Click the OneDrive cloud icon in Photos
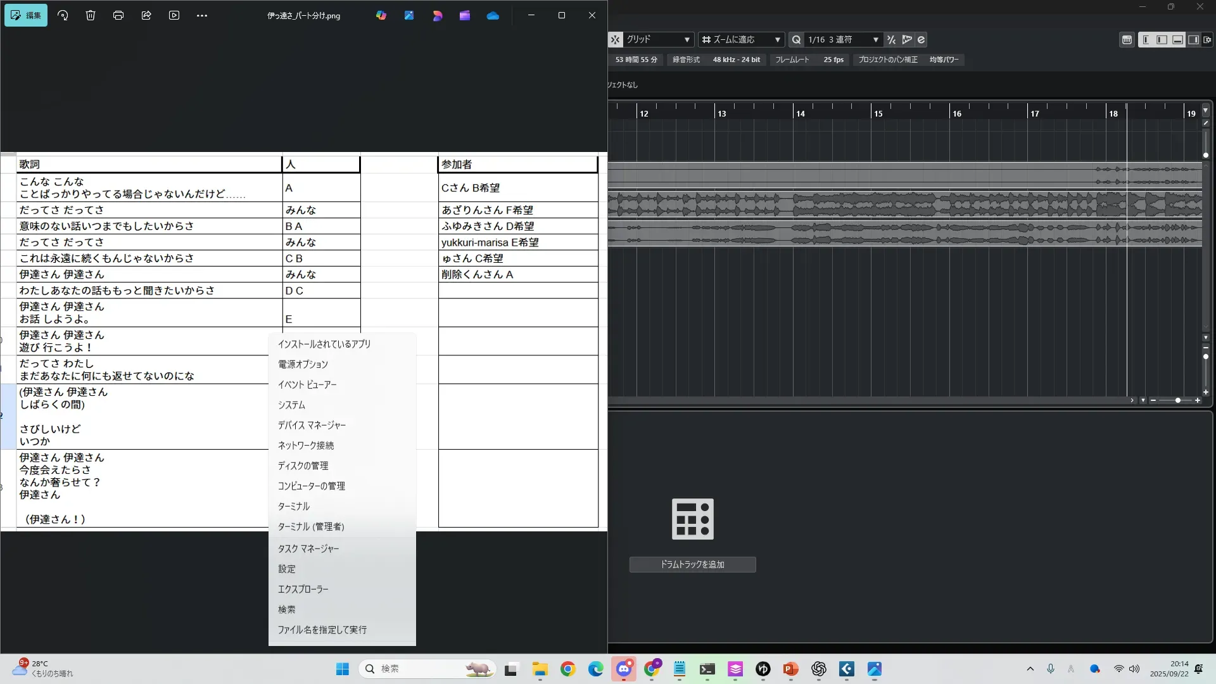 pyautogui.click(x=493, y=15)
